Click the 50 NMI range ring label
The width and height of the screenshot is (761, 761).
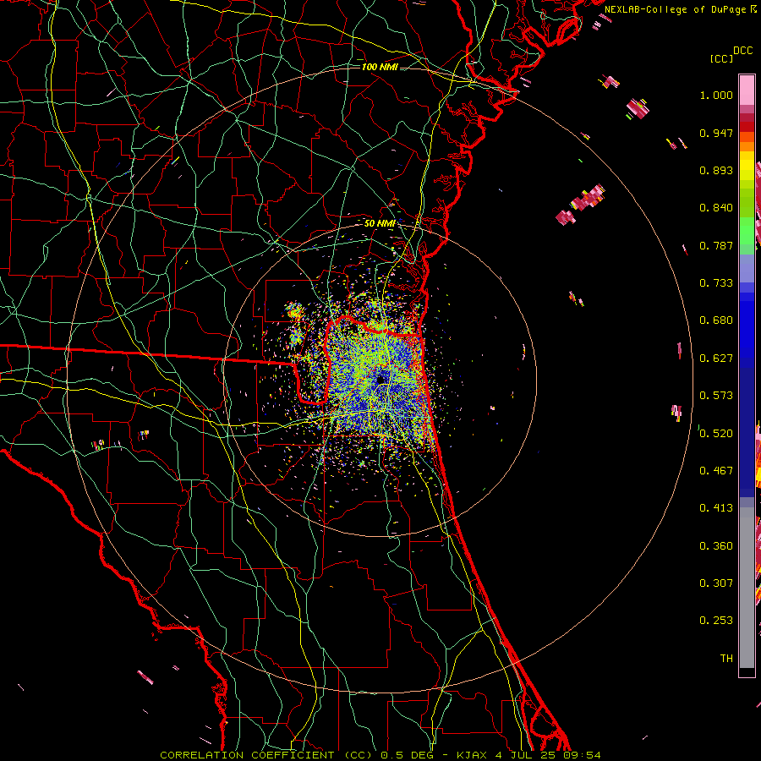380,223
